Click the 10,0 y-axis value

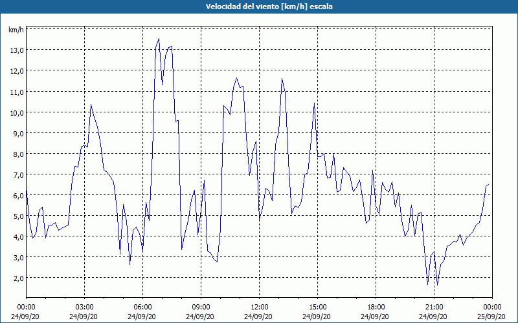tap(17, 112)
